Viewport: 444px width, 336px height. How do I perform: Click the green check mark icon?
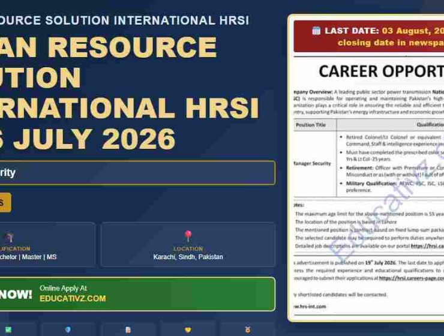pyautogui.click(x=8, y=330)
